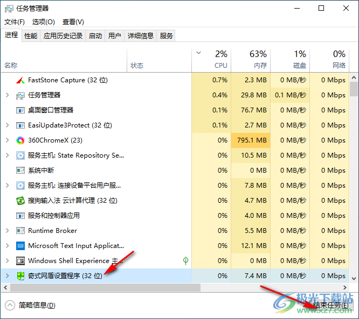Expand the 奇式网盾设置程序 process group

[x=8, y=276]
